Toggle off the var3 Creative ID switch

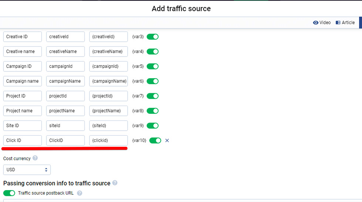pyautogui.click(x=153, y=37)
